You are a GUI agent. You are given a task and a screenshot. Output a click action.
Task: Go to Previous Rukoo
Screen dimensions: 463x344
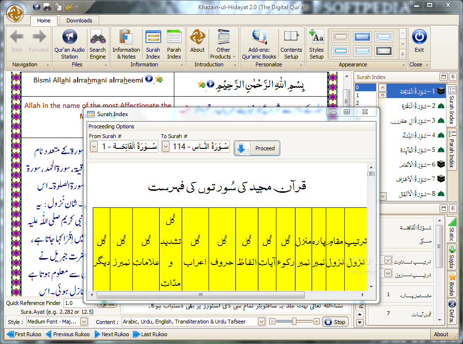[x=67, y=334]
